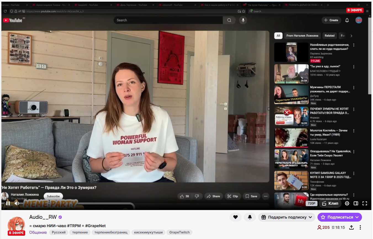The image size is (373, 239).
Task: Open options for ПОЧЕМУ ЗУМЕРЫ video
Action: click(x=354, y=109)
